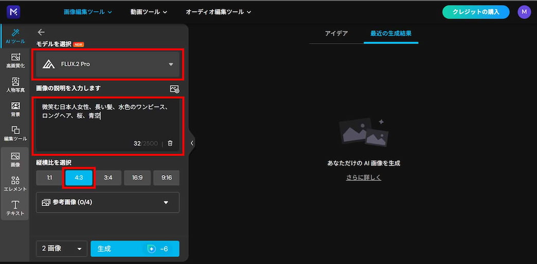Select the 画像 sidebar item
This screenshot has width=537, height=264.
[15, 160]
